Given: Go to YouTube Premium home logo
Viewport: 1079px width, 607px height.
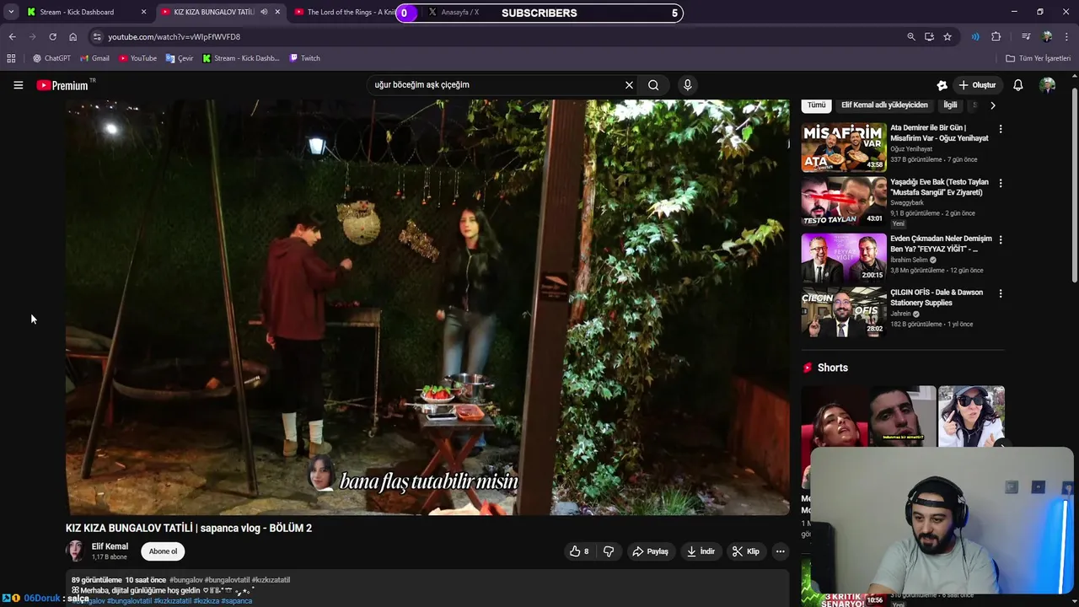Looking at the screenshot, I should pos(63,85).
